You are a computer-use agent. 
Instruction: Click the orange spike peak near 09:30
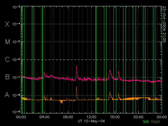click(x=76, y=87)
